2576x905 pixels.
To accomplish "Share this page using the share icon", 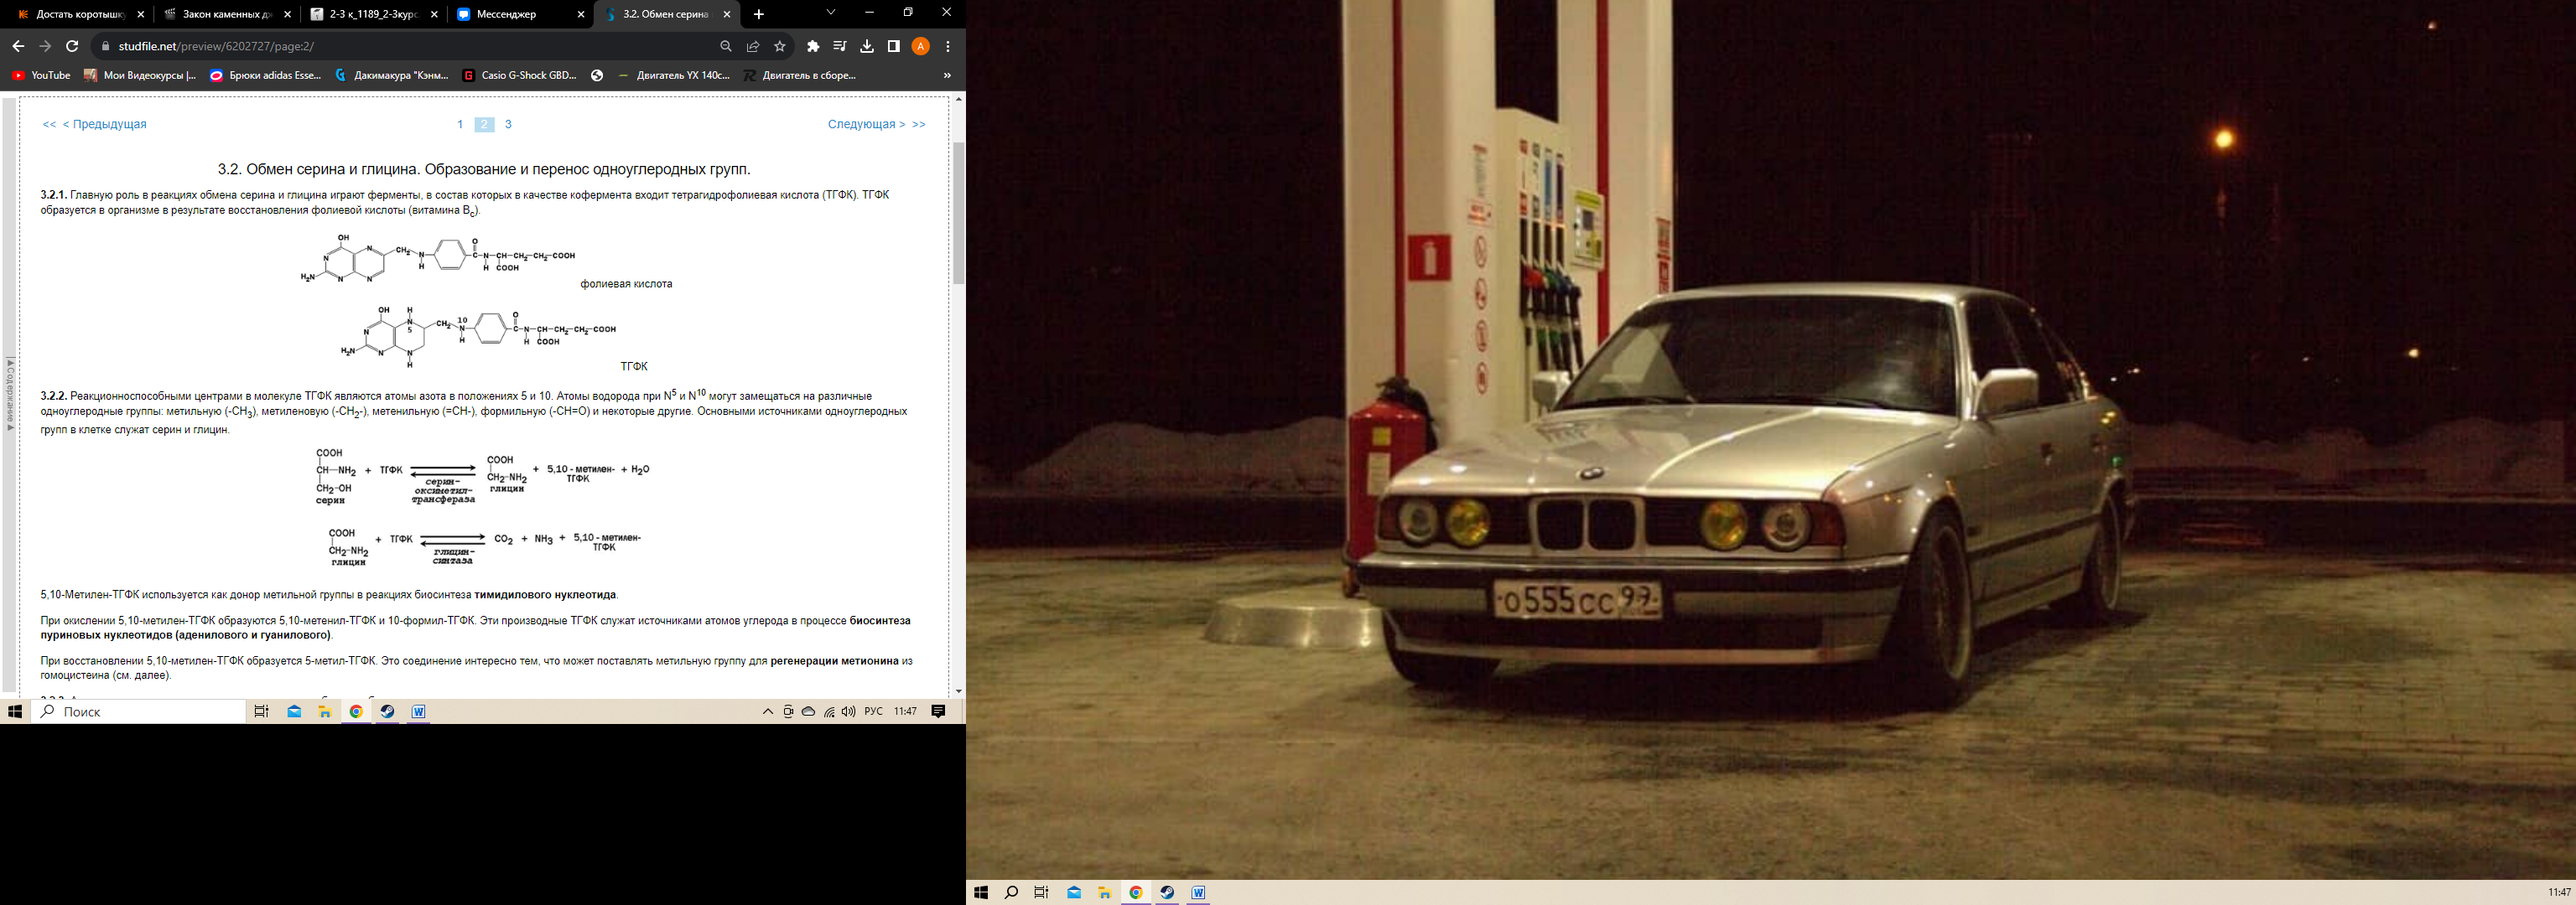I will [753, 46].
